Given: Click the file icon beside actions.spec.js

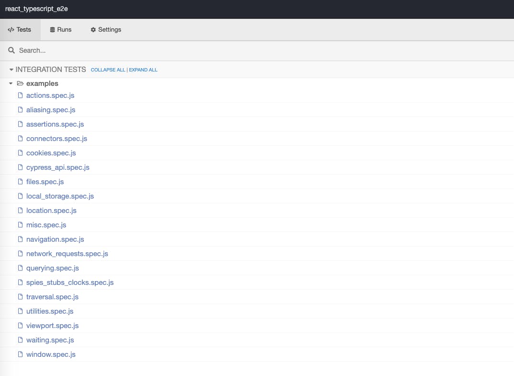Looking at the screenshot, I should [20, 95].
